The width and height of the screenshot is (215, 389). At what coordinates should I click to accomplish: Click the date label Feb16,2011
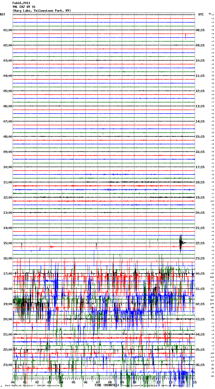(x=21, y=3)
